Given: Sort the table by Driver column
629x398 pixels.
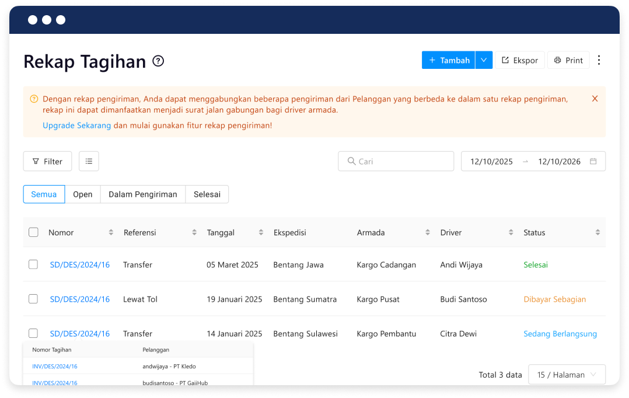Looking at the screenshot, I should (511, 232).
